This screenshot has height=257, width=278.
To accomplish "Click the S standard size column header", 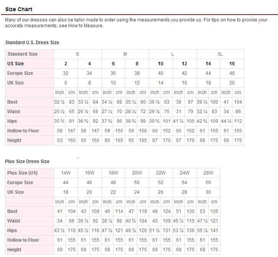I will (x=77, y=54).
